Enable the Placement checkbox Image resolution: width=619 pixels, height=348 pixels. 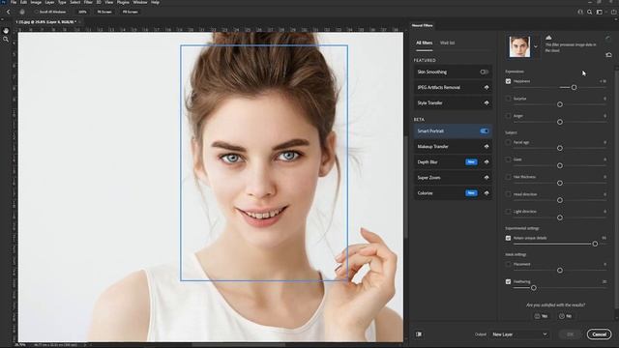508,264
